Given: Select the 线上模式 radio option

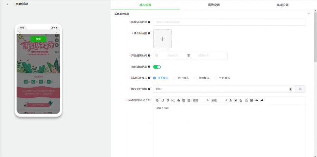Looking at the screenshot, I should click(175, 78).
